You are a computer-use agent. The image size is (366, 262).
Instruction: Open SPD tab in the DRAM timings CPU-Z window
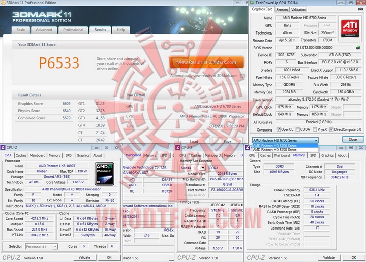tap(313, 155)
